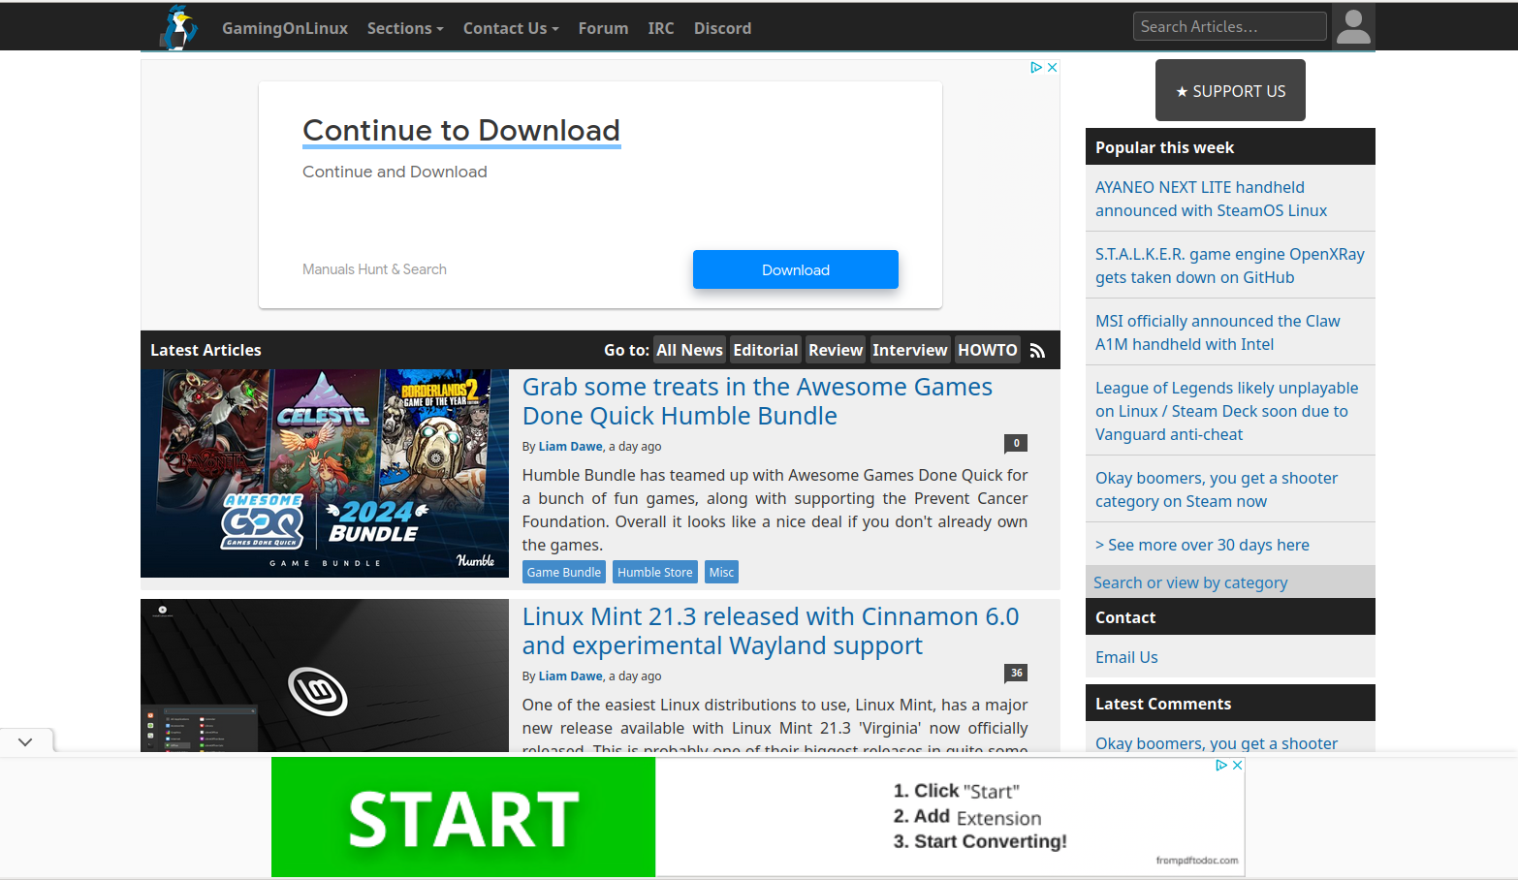This screenshot has height=880, width=1518.
Task: Click the green START ad button
Action: click(463, 817)
